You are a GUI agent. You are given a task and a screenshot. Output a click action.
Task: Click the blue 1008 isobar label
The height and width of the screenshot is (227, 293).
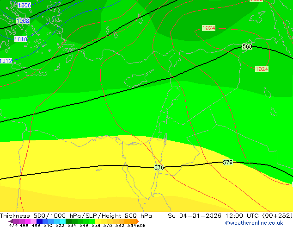point(23,20)
